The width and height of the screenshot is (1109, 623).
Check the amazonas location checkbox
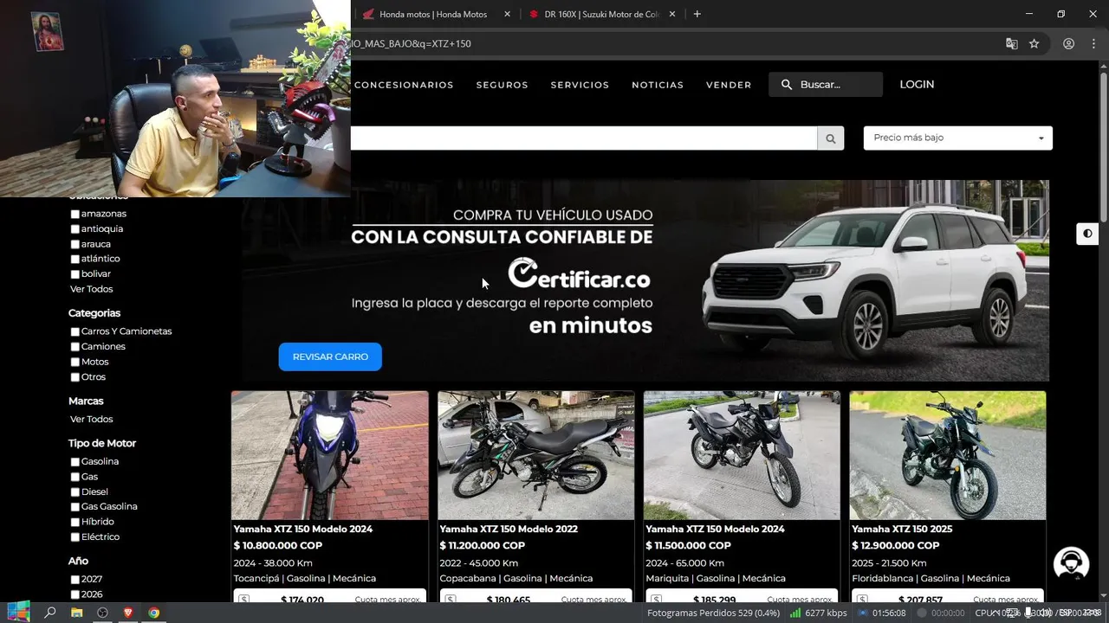pyautogui.click(x=75, y=214)
